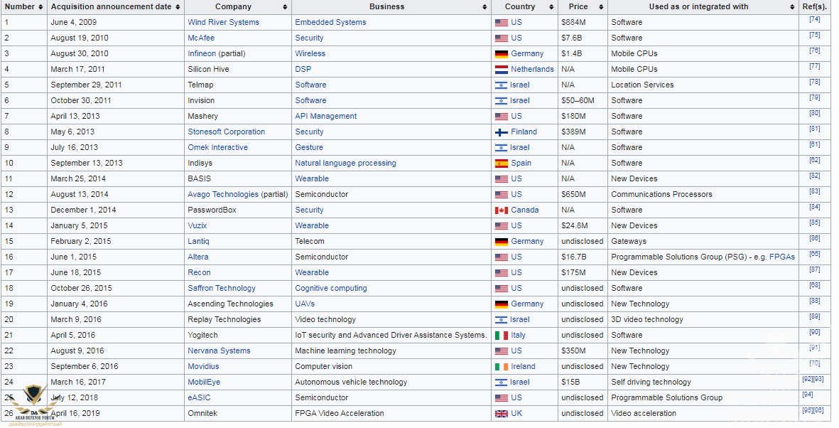Image resolution: width=839 pixels, height=428 pixels.
Task: Click the Finland flag beside Stonesoft Corporation
Action: [502, 132]
